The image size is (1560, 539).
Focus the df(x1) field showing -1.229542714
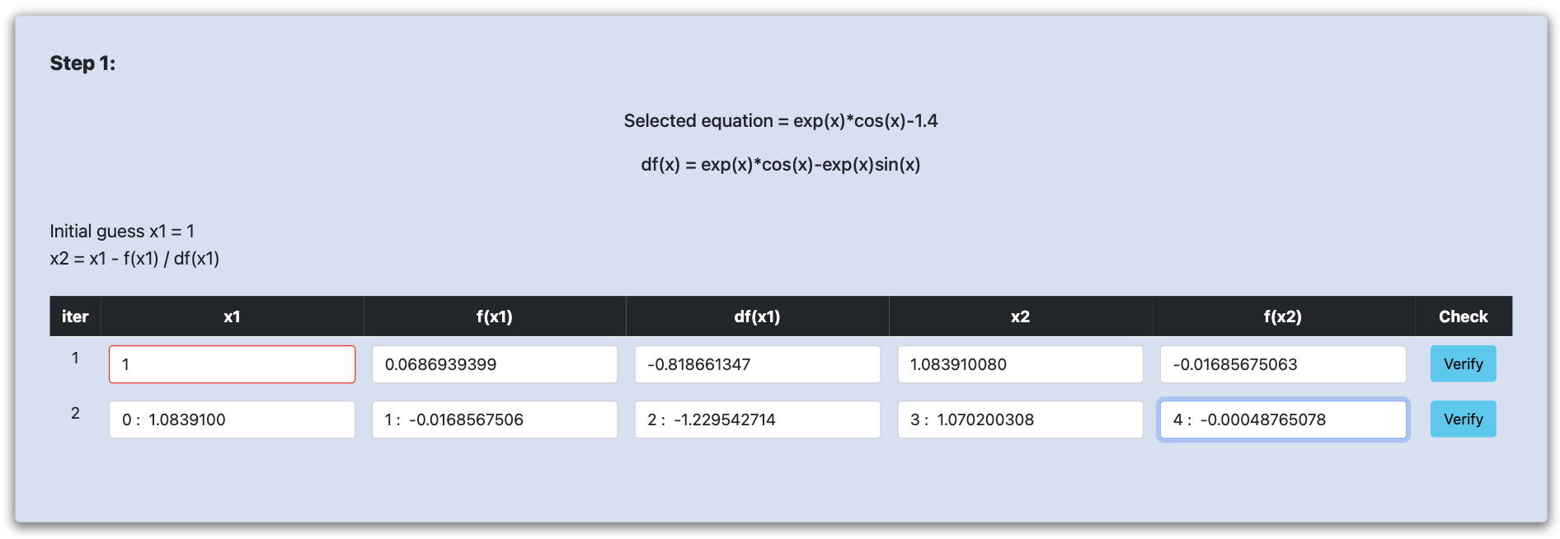(757, 419)
